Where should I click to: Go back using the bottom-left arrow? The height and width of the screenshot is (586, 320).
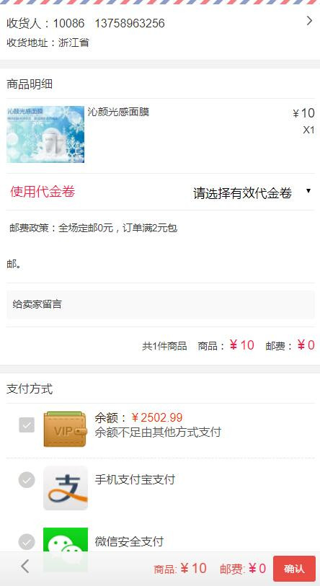click(x=25, y=567)
